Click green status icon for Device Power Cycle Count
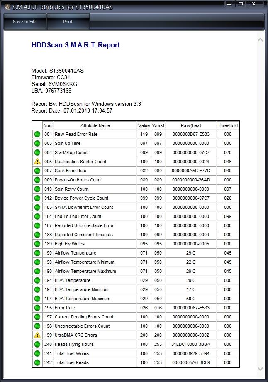268x382 pixels. coord(37,198)
